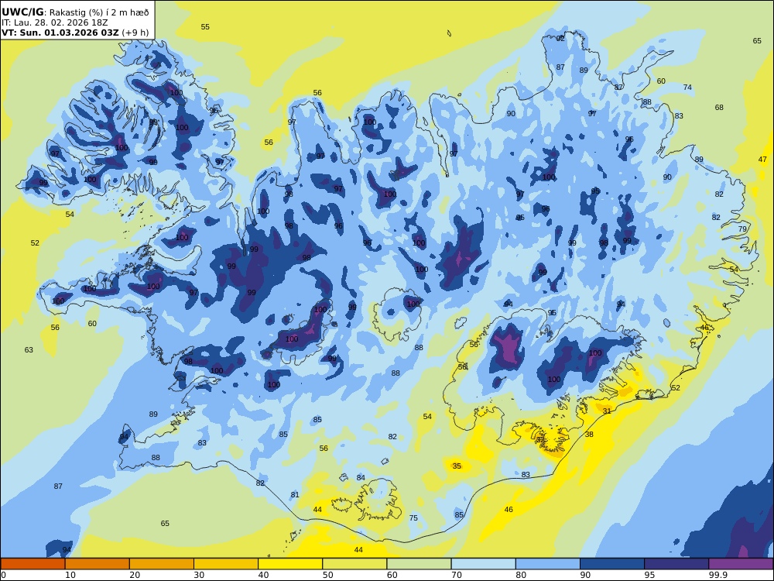Screen dimensions: 774x581
Task: Click the map value '81' on the south coast
Action: 295,494
